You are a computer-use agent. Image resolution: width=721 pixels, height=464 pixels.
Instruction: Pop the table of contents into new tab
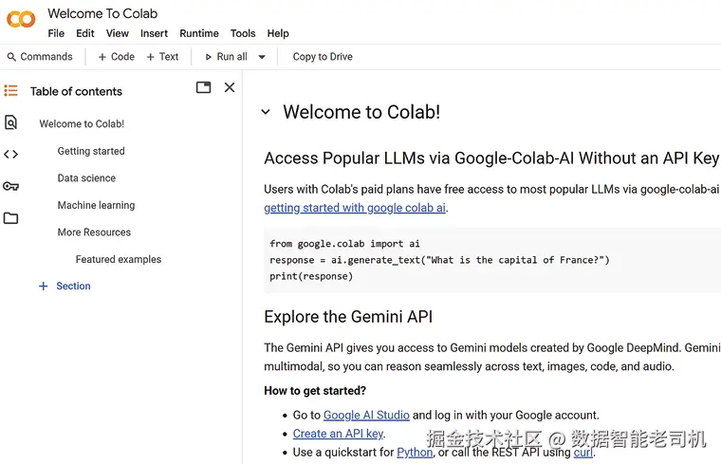point(203,87)
